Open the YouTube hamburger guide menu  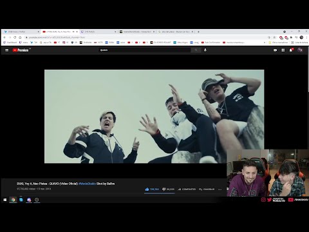[x=7, y=50]
